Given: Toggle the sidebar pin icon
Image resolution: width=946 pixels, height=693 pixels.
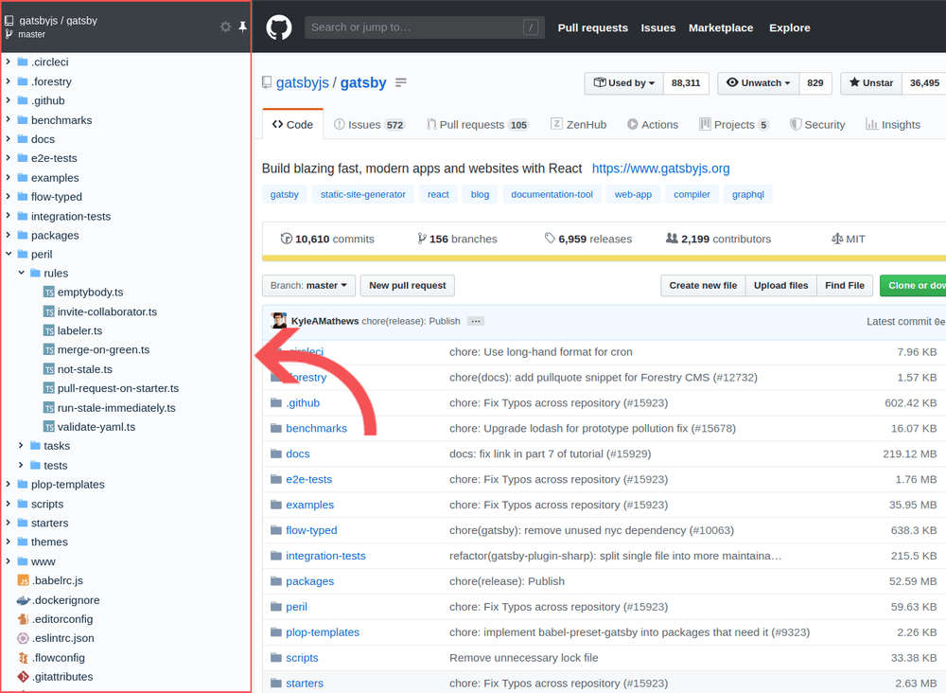Looking at the screenshot, I should [x=242, y=27].
